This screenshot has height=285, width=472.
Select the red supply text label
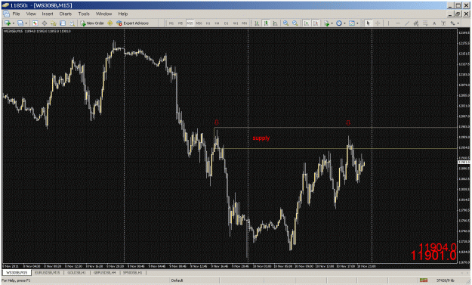click(261, 138)
